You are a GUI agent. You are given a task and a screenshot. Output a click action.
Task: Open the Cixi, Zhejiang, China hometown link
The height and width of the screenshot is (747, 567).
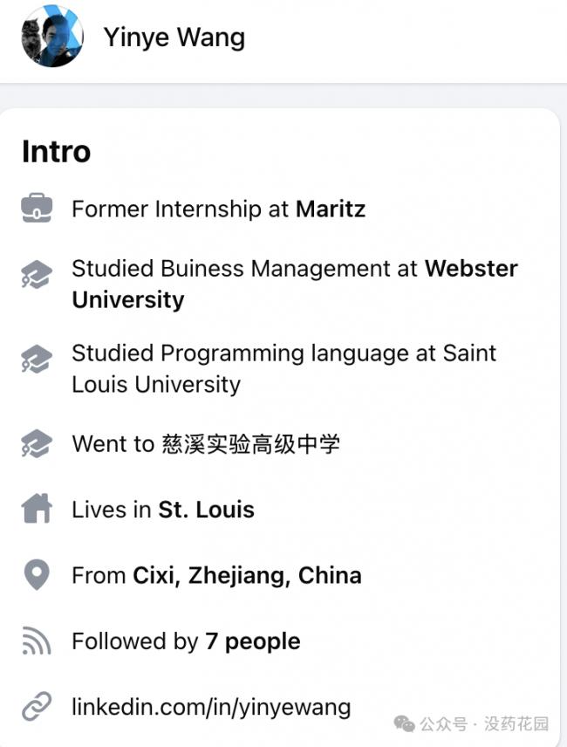click(x=247, y=575)
